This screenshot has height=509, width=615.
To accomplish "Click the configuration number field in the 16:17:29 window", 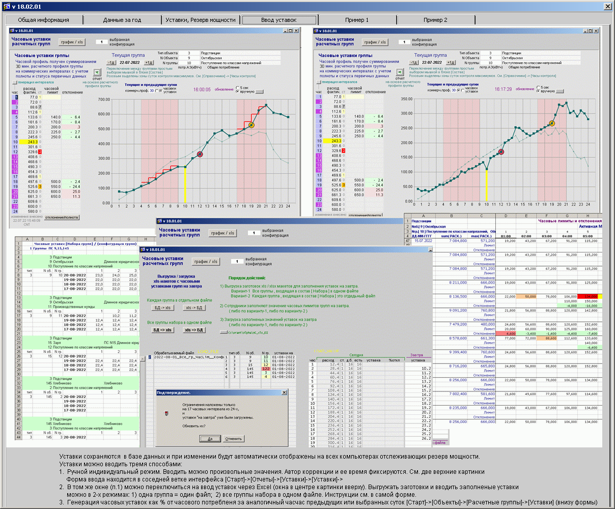I will (405, 42).
